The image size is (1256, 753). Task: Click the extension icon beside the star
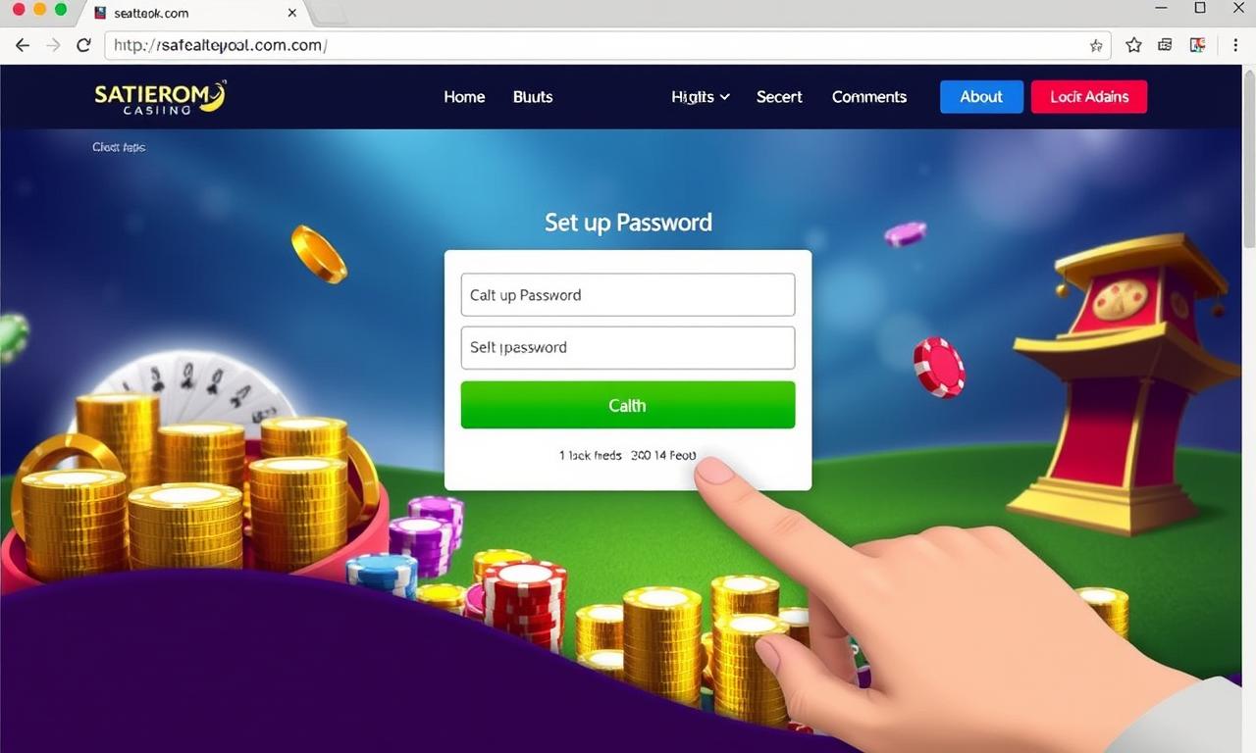click(x=1165, y=45)
